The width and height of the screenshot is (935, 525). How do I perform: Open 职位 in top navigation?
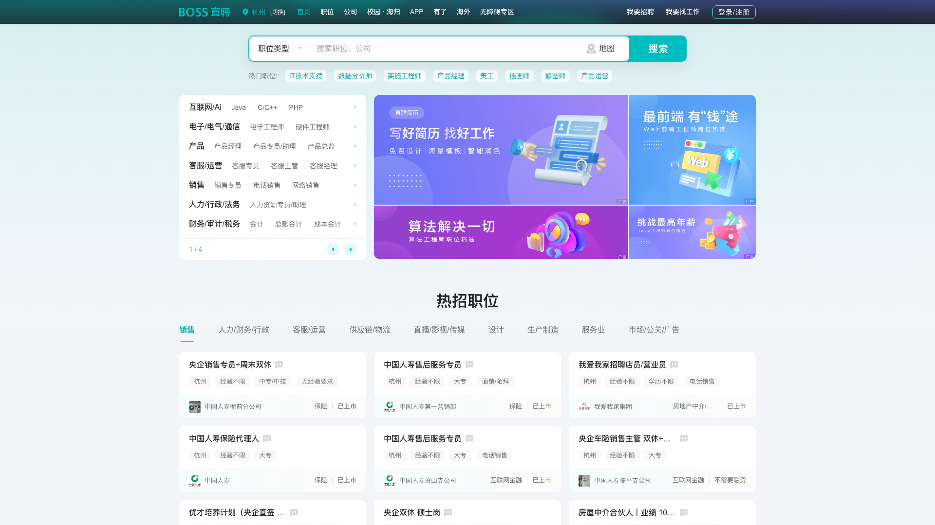pos(327,12)
